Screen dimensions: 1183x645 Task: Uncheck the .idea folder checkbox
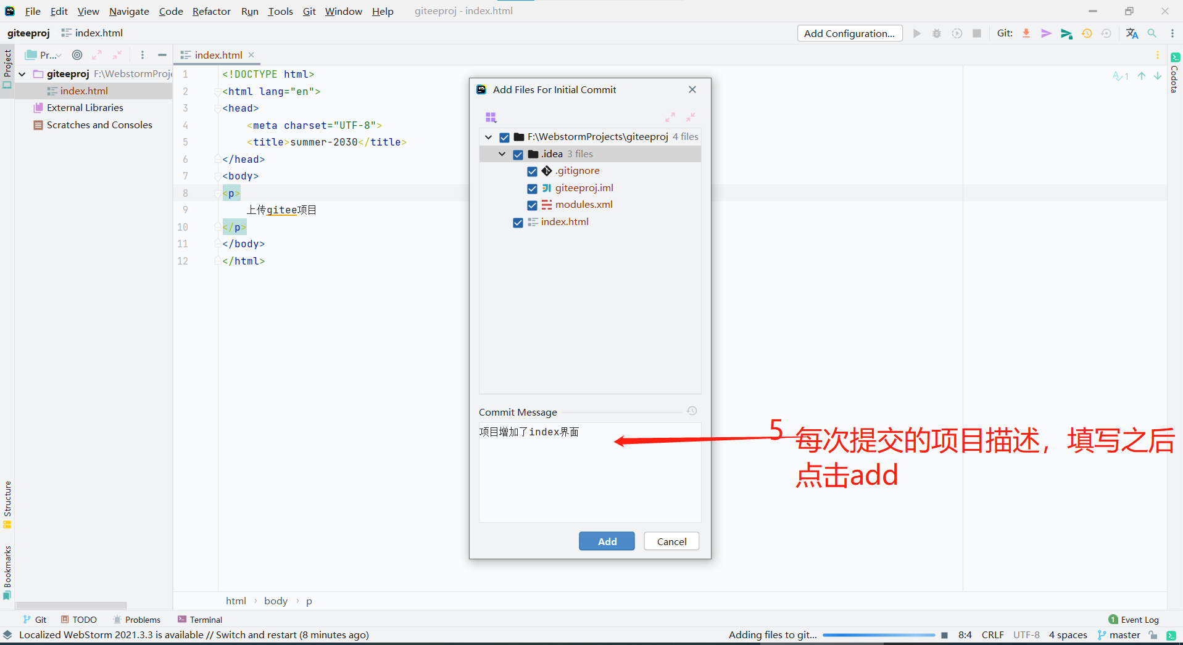click(518, 155)
